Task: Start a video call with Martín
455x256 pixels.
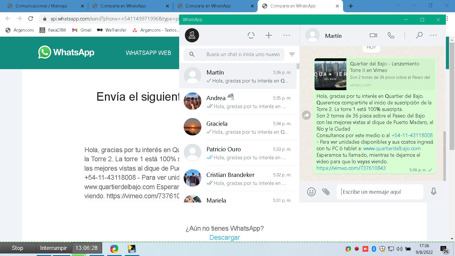Action: pos(373,35)
